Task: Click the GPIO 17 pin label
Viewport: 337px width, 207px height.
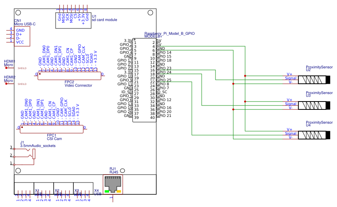Action: [125, 60]
